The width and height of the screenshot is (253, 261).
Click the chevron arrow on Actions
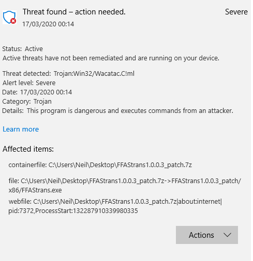pyautogui.click(x=227, y=235)
